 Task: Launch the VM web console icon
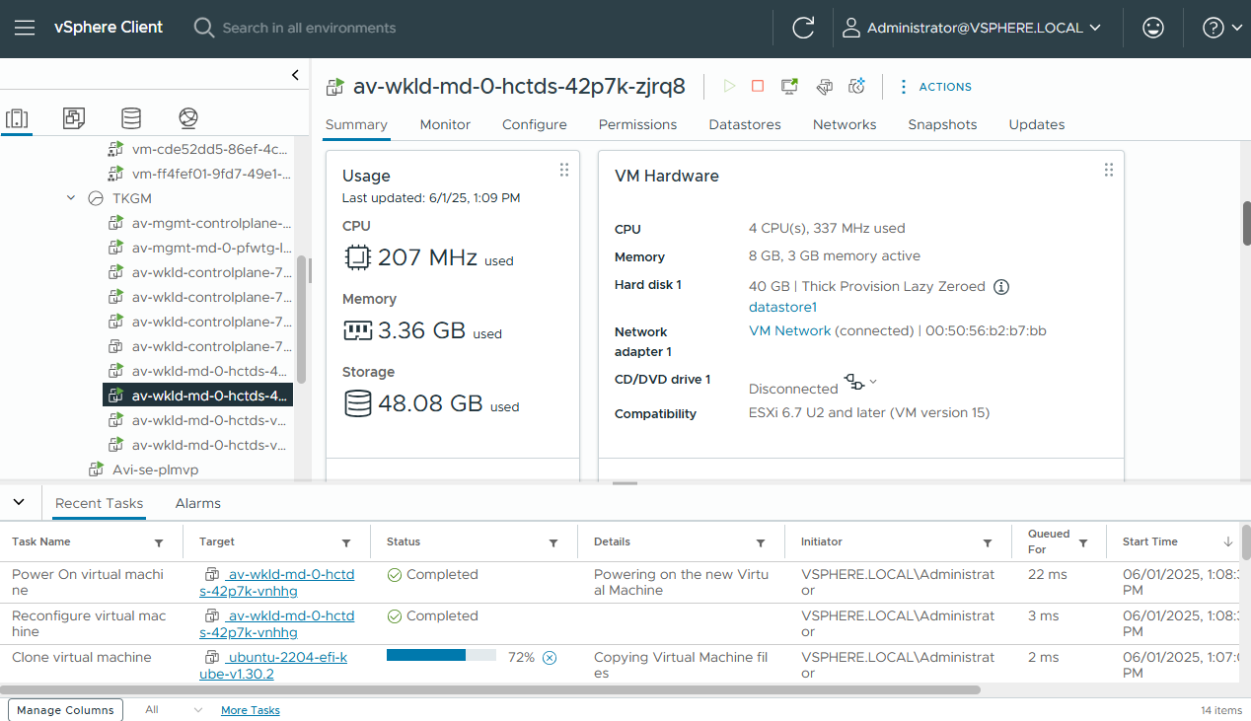pos(789,87)
